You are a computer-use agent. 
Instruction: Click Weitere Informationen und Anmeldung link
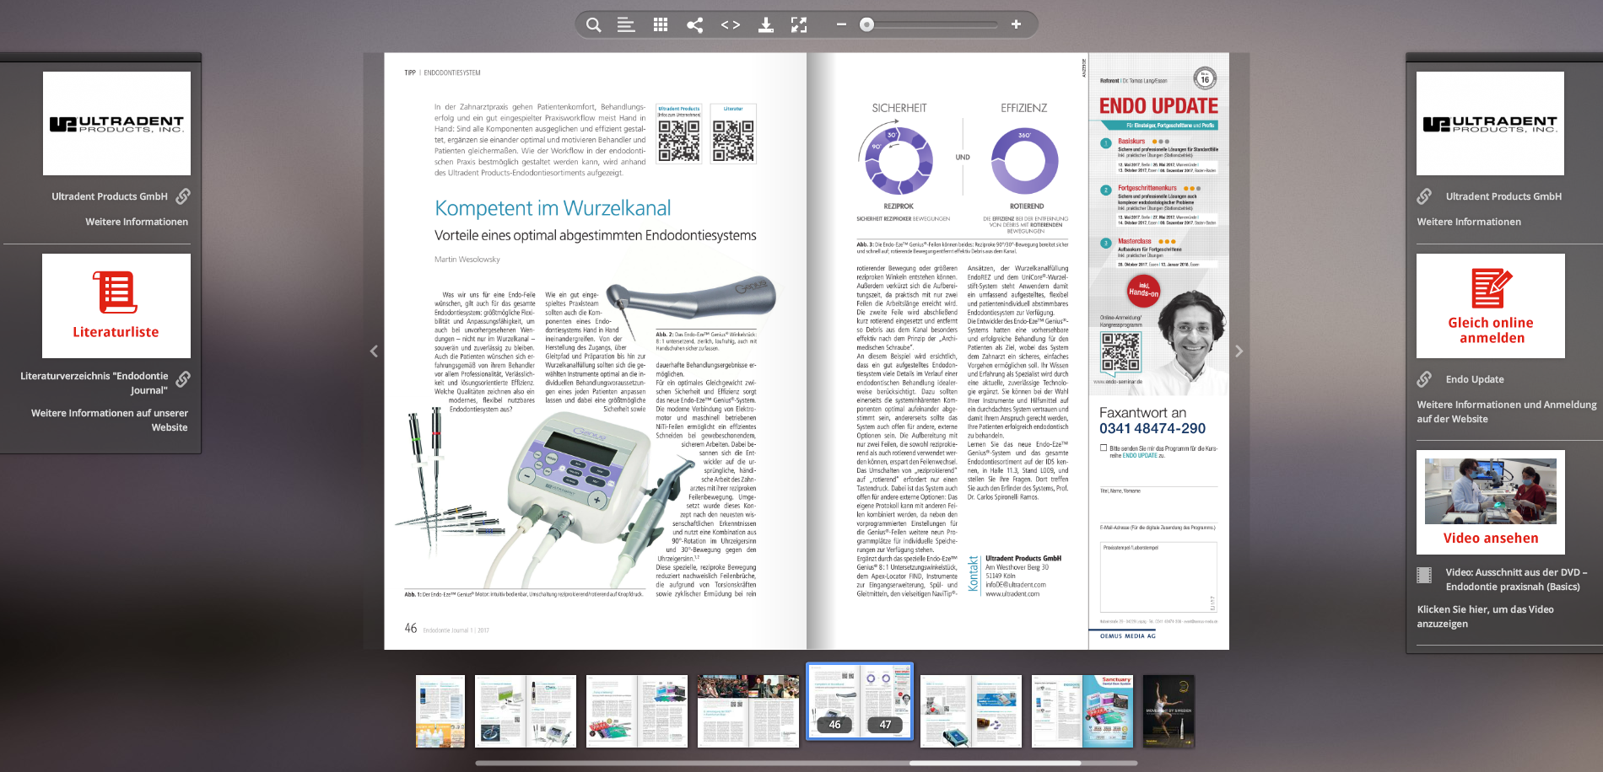point(1507,411)
